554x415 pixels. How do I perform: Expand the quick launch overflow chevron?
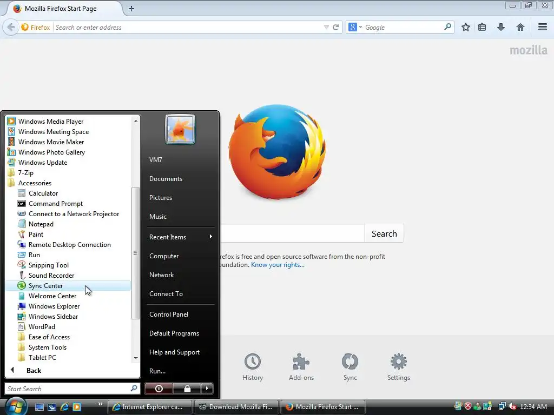click(x=100, y=404)
